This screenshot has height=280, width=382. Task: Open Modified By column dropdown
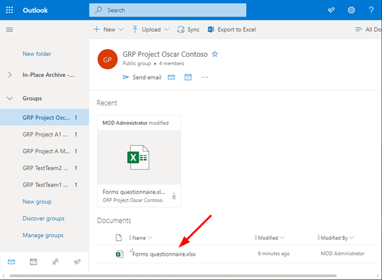[x=336, y=238]
